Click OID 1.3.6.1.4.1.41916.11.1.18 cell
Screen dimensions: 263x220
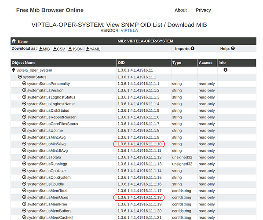pyautogui.click(x=139, y=198)
